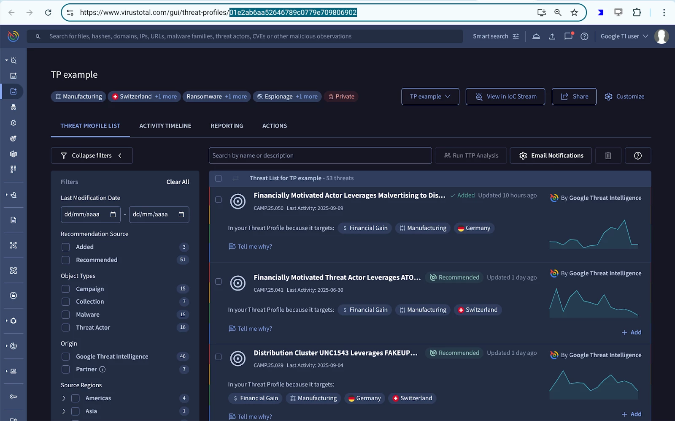The height and width of the screenshot is (421, 675).
Task: Check the Partner origin filter
Action: click(66, 369)
